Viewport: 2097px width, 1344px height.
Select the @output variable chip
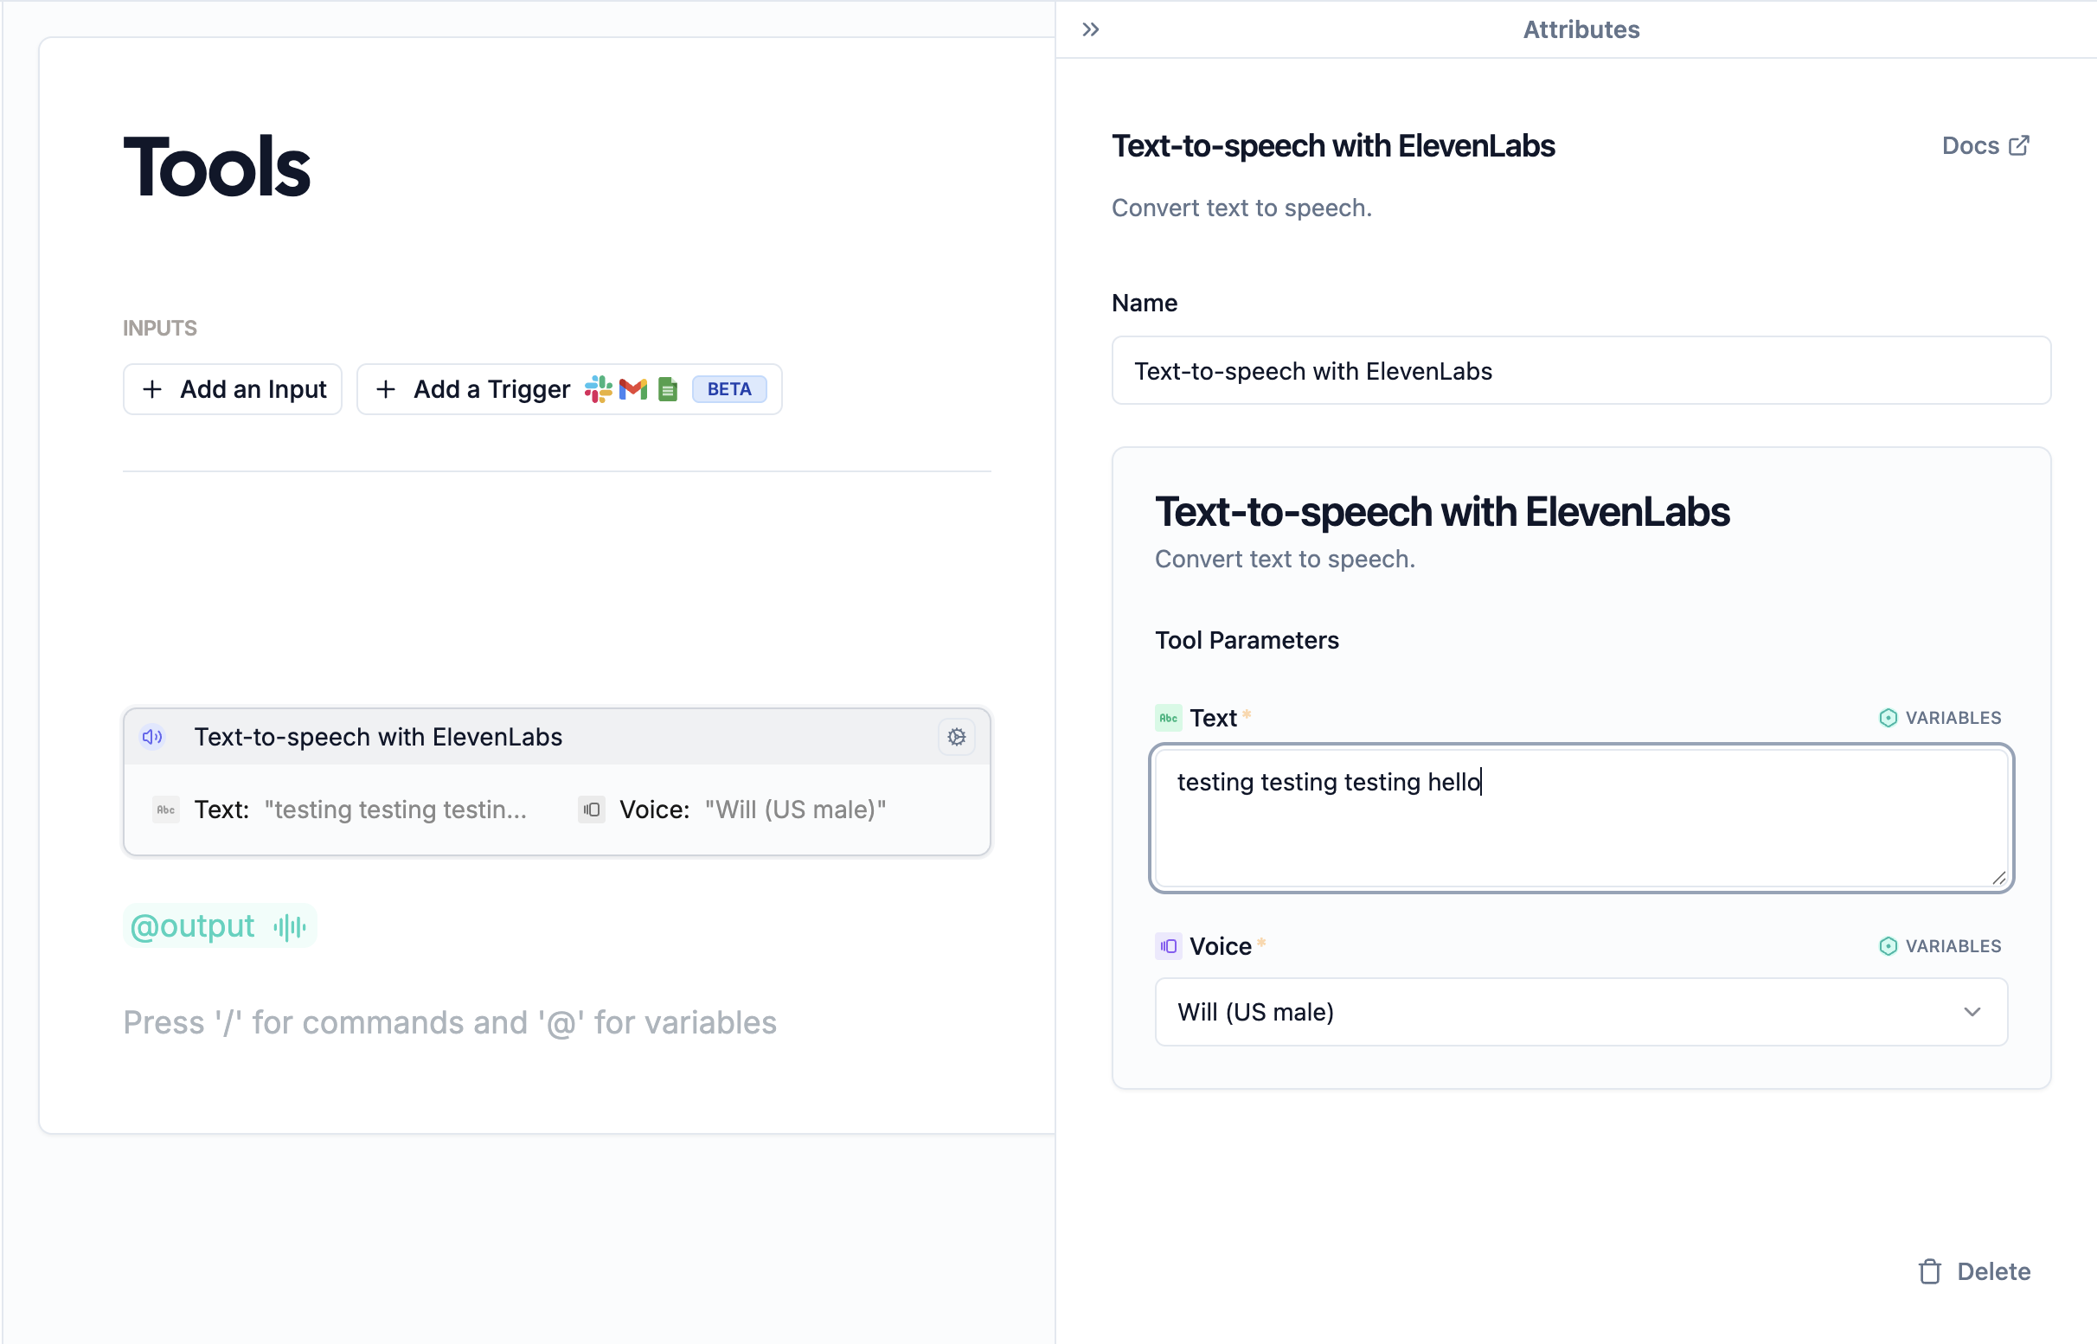tap(193, 926)
